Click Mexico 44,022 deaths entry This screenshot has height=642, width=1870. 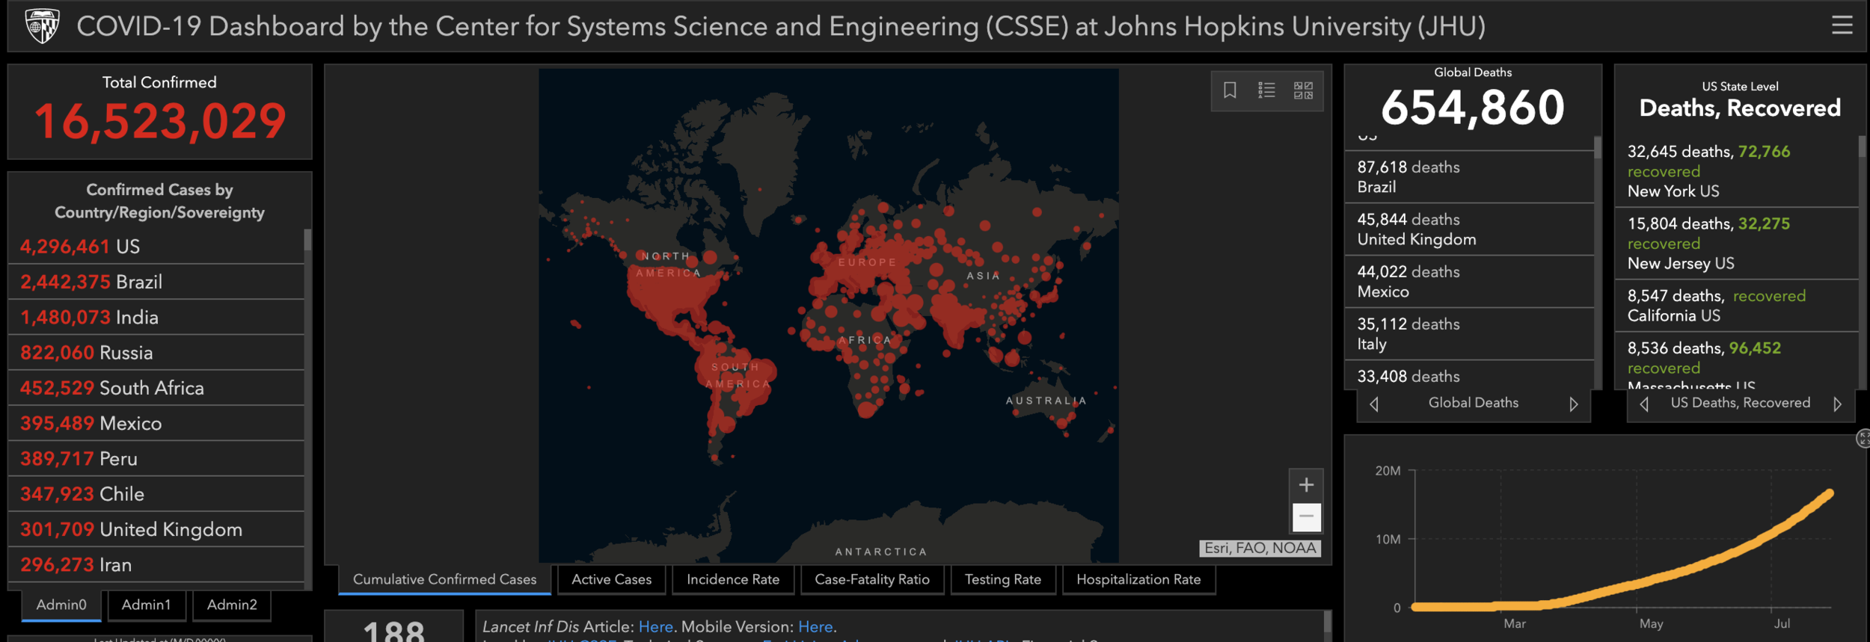click(x=1469, y=282)
